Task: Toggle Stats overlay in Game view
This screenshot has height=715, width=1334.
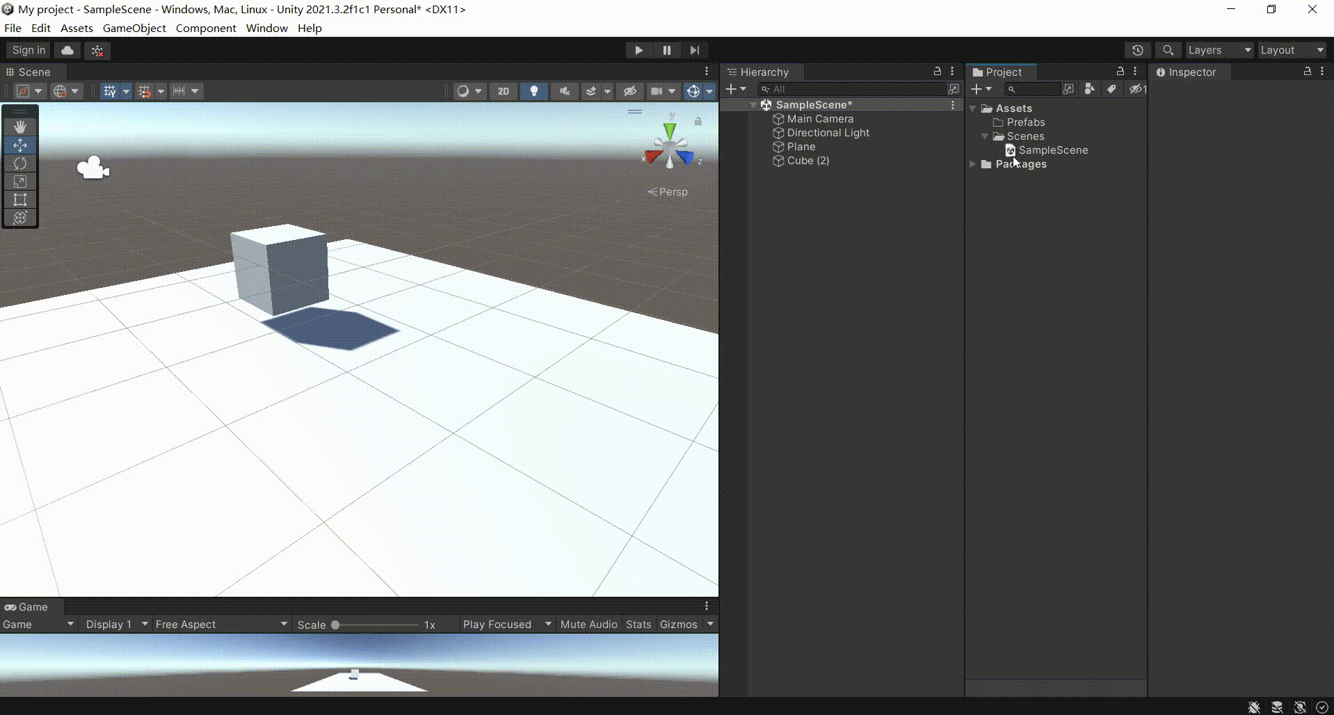Action: (638, 625)
